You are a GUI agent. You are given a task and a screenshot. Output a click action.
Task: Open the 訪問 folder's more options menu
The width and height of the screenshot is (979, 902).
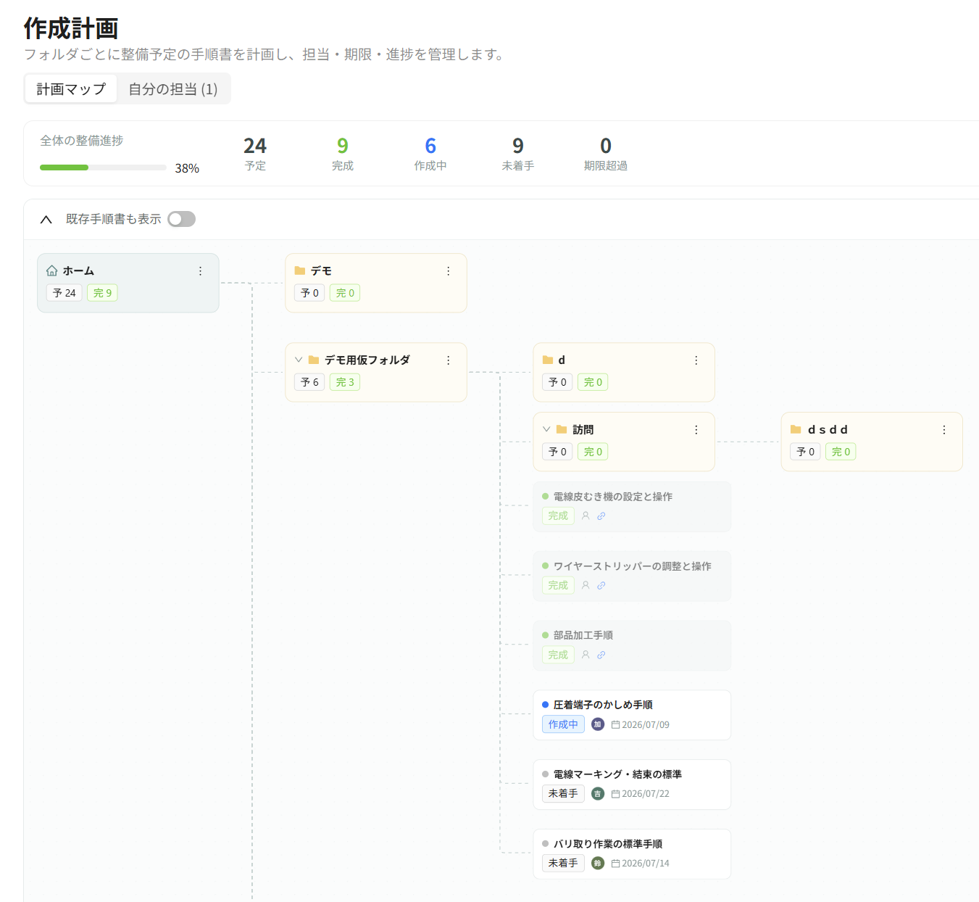pos(696,430)
